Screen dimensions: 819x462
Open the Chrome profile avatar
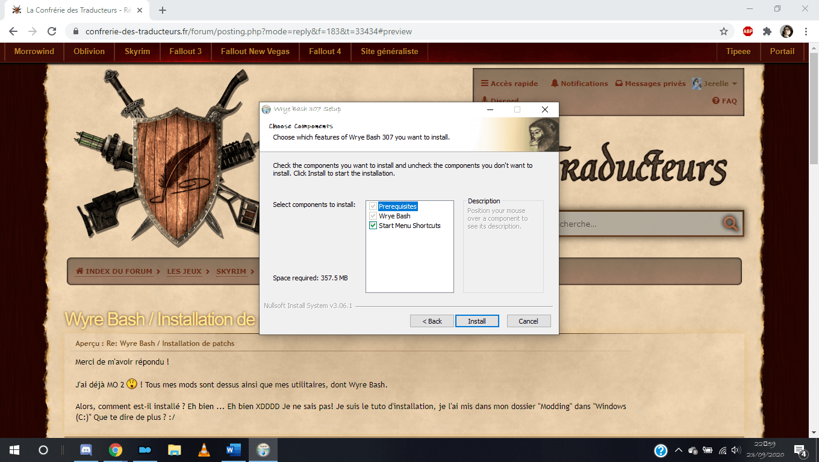tap(786, 31)
